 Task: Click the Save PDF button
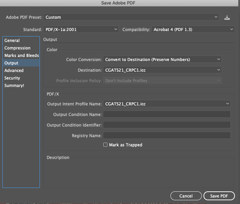[219, 196]
